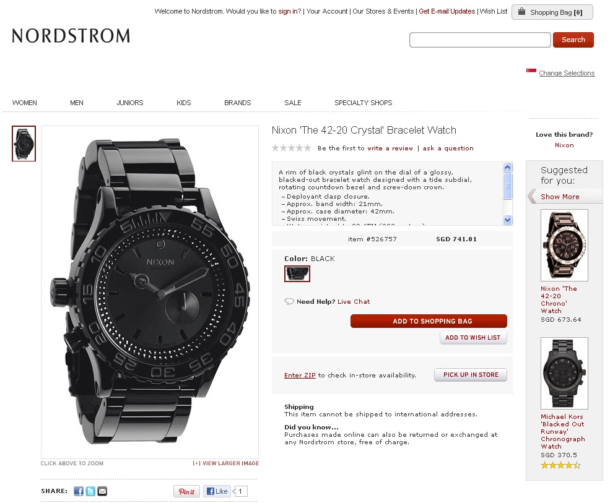Image resolution: width=610 pixels, height=503 pixels.
Task: Select the watch thumbnail image
Action: tap(24, 144)
